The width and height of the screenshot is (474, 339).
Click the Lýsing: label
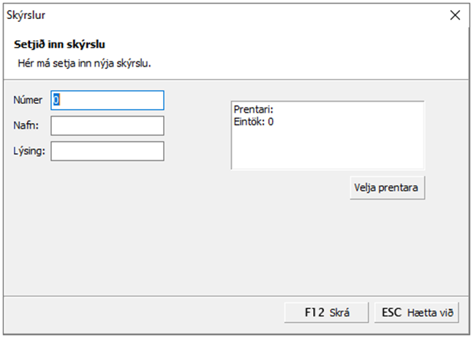29,151
